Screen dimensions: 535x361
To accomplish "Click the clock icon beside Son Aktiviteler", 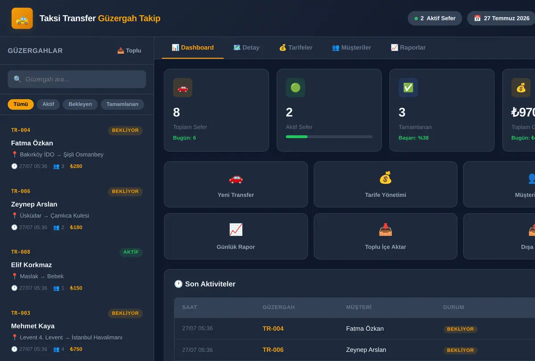I will tap(178, 284).
